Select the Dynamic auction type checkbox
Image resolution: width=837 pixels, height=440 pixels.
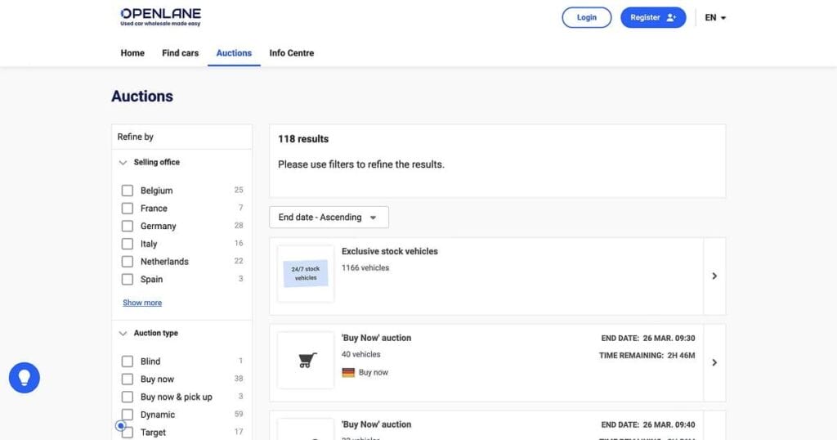(128, 415)
